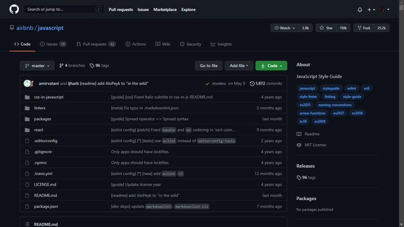Viewport: 404px width, 227px height.
Task: Switch to the Issues 79 tab
Action: (x=53, y=44)
